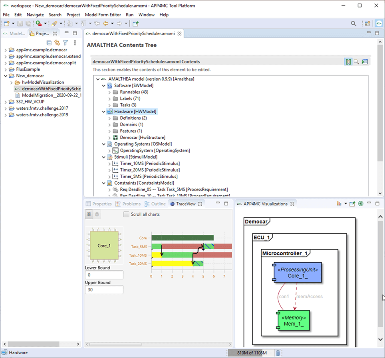The image size is (385, 358).
Task: Click the Save toolbar icon
Action: 20,24
